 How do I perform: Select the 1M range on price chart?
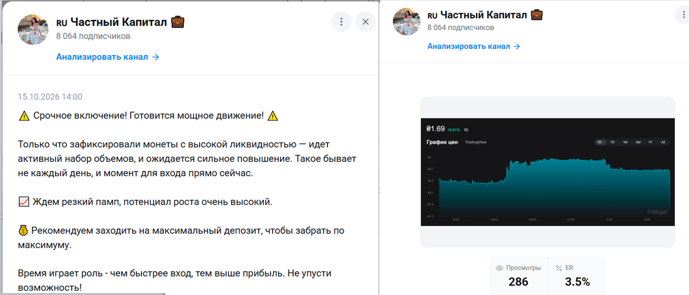625,142
